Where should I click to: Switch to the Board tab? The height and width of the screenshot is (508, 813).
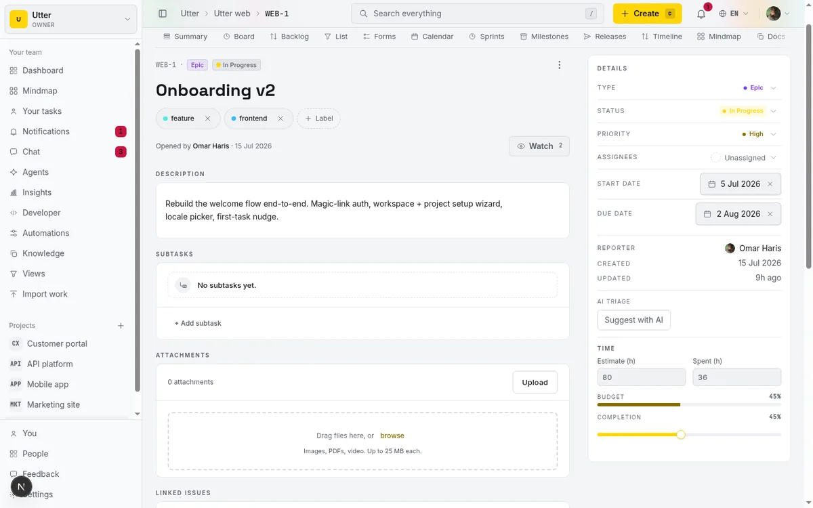(239, 37)
